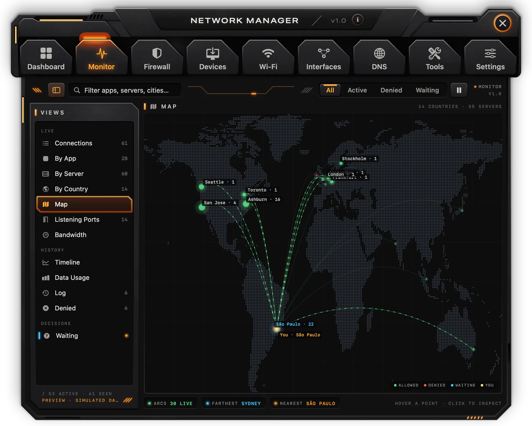Click the DENIED legend entry
Screen dimensions: 532x426
point(435,385)
